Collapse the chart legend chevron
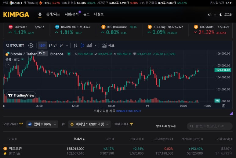The height and width of the screenshot is (158, 236). [x=9, y=65]
